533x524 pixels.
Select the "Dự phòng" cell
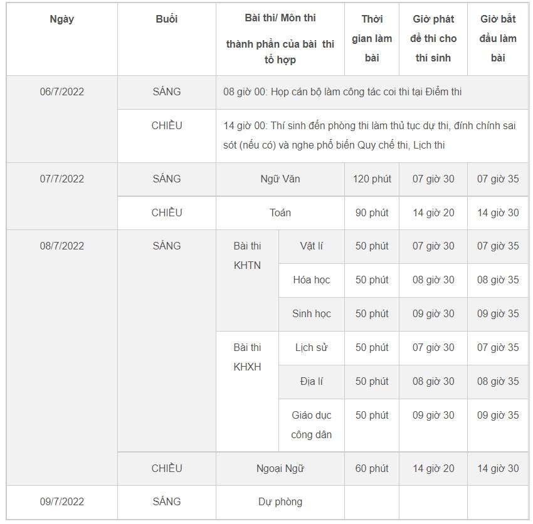[x=280, y=502]
